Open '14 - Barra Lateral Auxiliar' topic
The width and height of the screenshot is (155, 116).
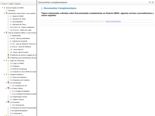tap(19, 52)
